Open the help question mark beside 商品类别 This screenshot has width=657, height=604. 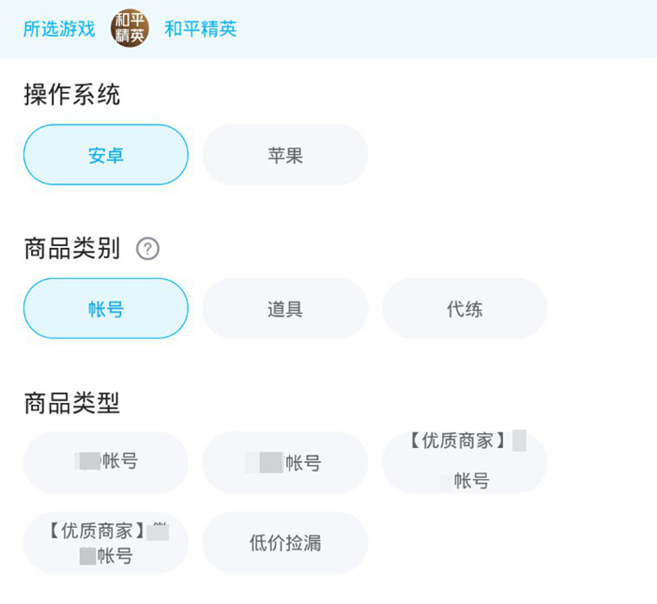147,249
